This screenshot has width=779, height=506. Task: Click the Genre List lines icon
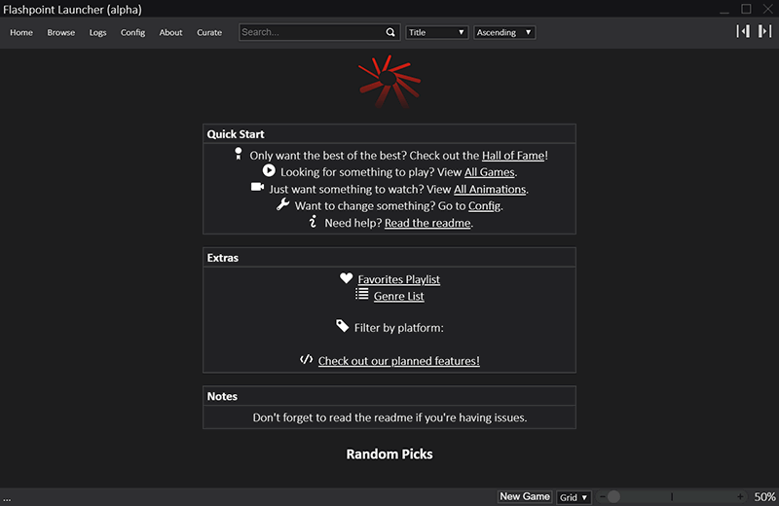361,294
